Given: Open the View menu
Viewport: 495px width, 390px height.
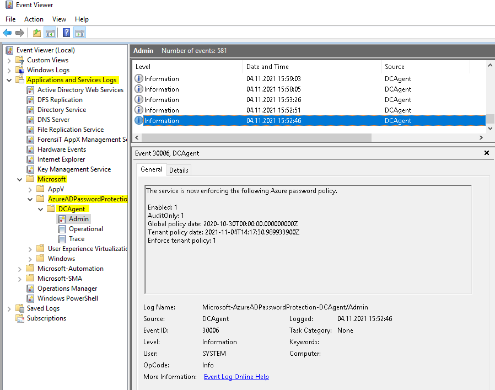Looking at the screenshot, I should [59, 19].
